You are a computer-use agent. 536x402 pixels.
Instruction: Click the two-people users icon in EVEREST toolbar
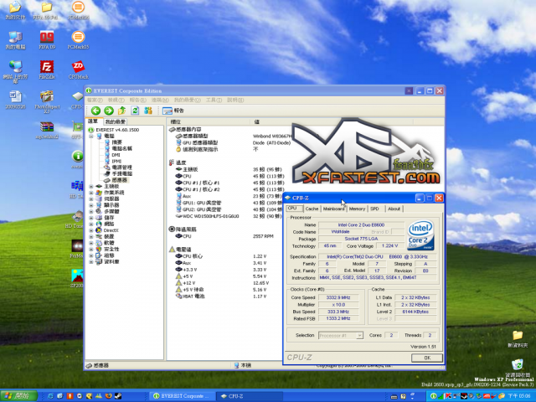click(148, 111)
